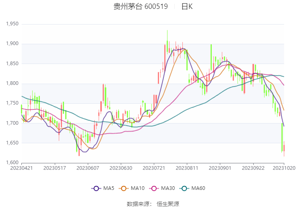306x208 pixels.
Task: Click the chart title 贵州茅台 600519
Action: 141,6
